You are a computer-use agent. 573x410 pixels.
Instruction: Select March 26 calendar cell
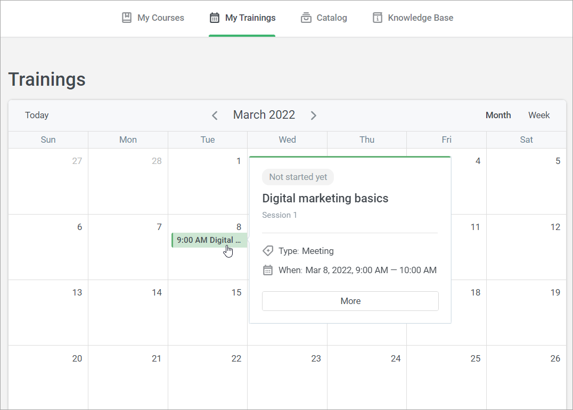coord(526,378)
